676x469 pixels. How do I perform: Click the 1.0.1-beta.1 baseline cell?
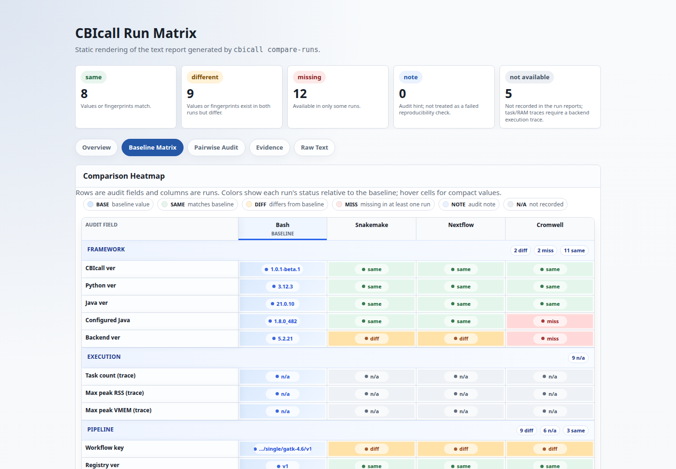point(283,269)
